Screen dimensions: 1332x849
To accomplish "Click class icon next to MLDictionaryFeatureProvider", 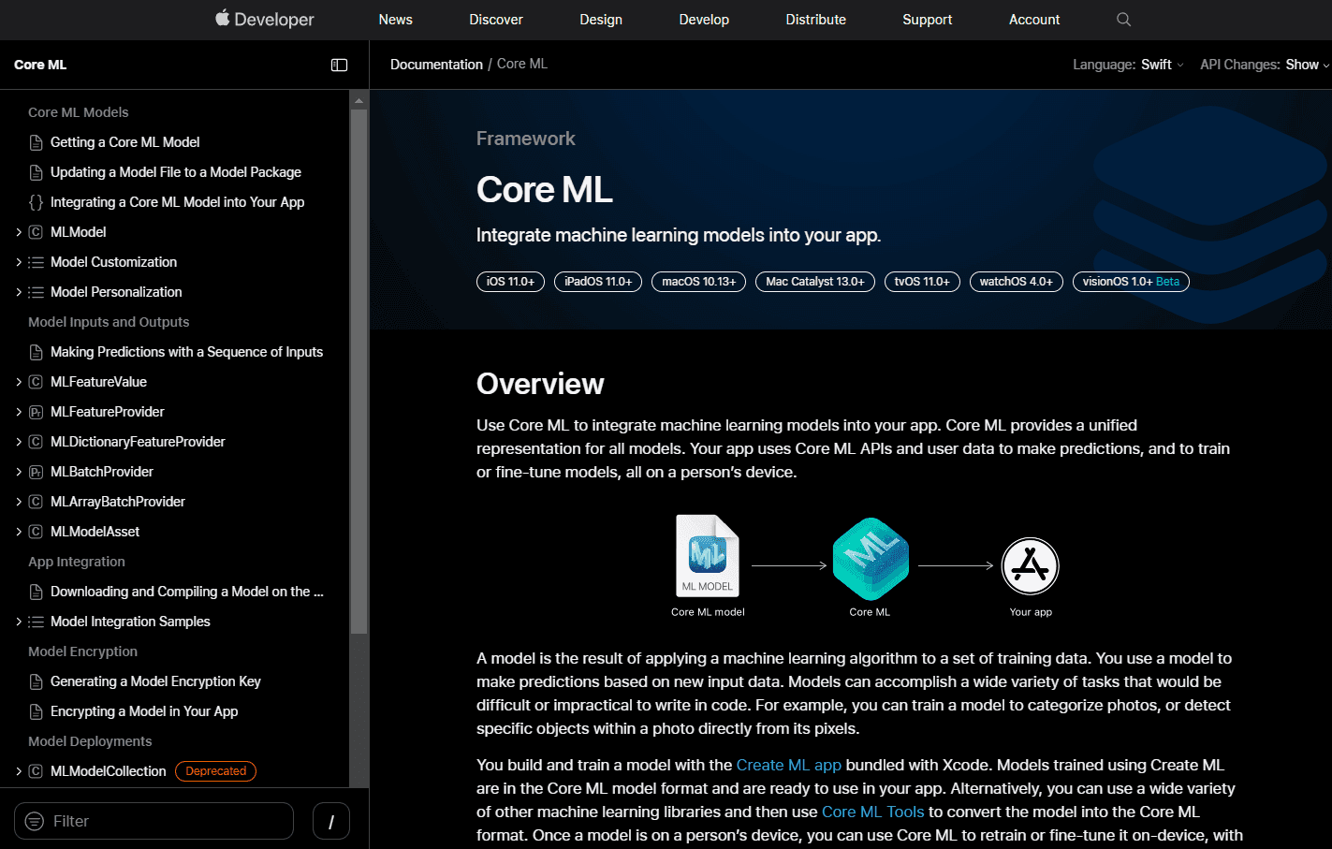I will [x=36, y=442].
